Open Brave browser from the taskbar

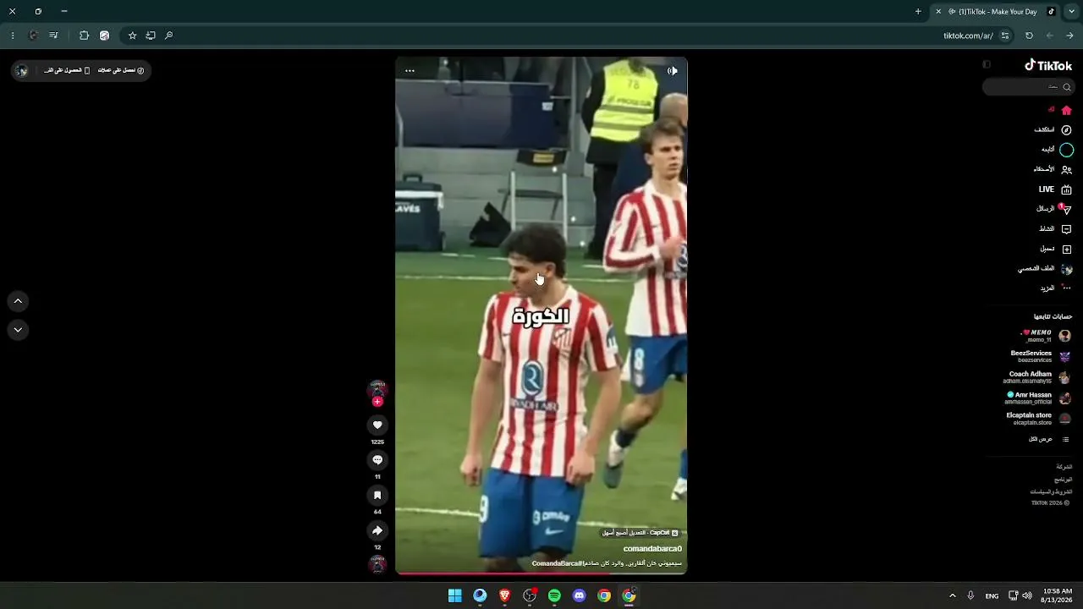pos(504,595)
